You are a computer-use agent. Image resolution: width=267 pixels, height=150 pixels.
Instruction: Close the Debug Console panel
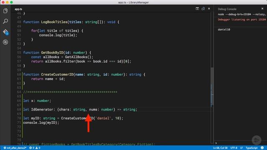[262, 8]
